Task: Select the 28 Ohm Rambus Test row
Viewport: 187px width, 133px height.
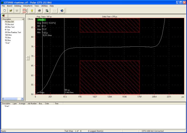Action: pyautogui.click(x=13, y=32)
